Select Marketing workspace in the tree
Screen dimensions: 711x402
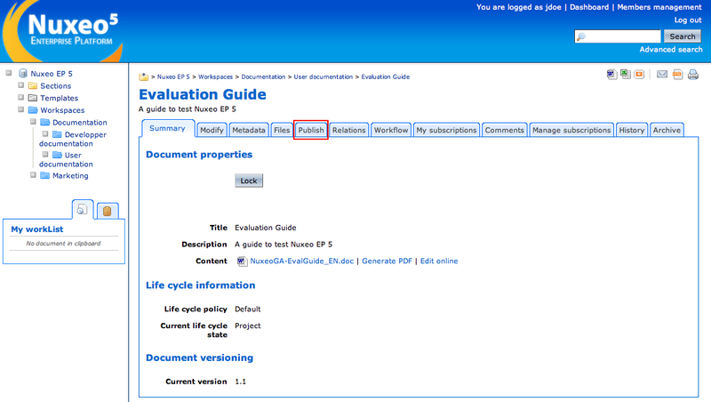(70, 175)
